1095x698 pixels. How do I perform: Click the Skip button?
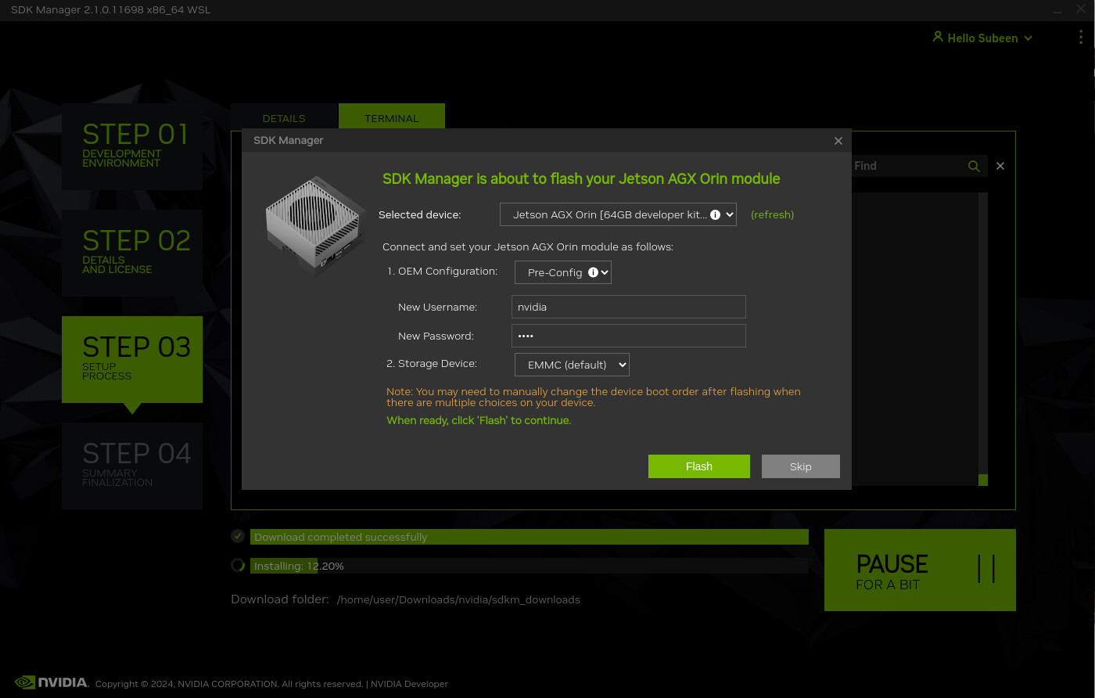coord(800,466)
